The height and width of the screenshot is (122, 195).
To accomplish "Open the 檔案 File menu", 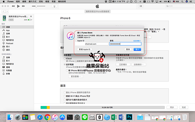I will (x=18, y=2).
